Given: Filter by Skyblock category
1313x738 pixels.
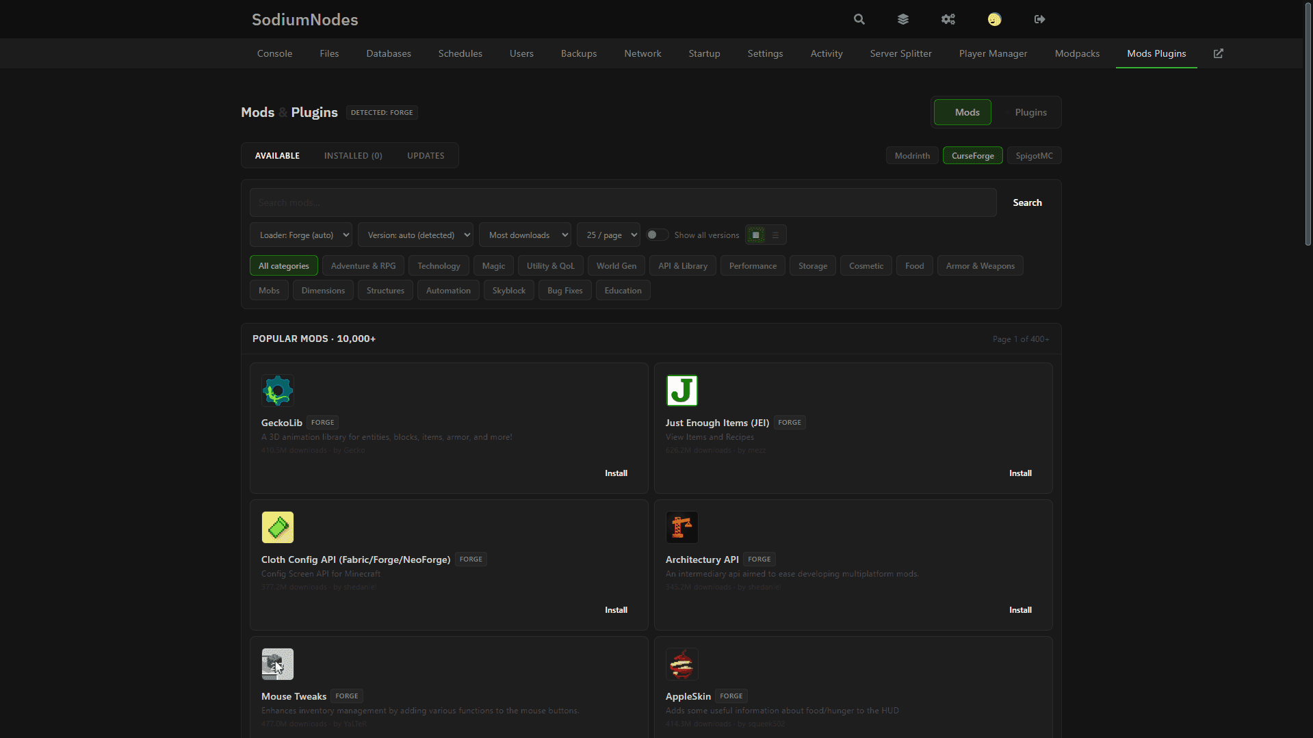Looking at the screenshot, I should tap(509, 291).
